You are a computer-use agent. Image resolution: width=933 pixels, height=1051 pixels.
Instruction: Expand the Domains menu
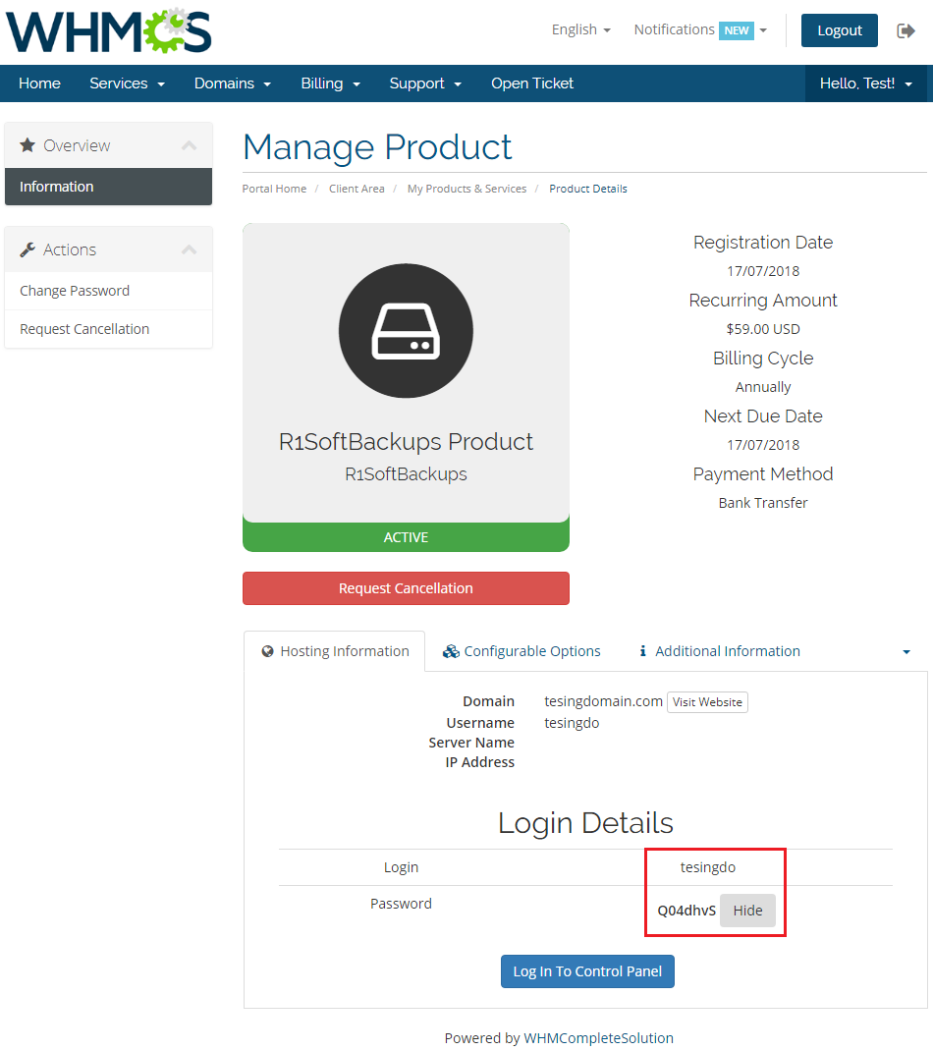(x=233, y=83)
